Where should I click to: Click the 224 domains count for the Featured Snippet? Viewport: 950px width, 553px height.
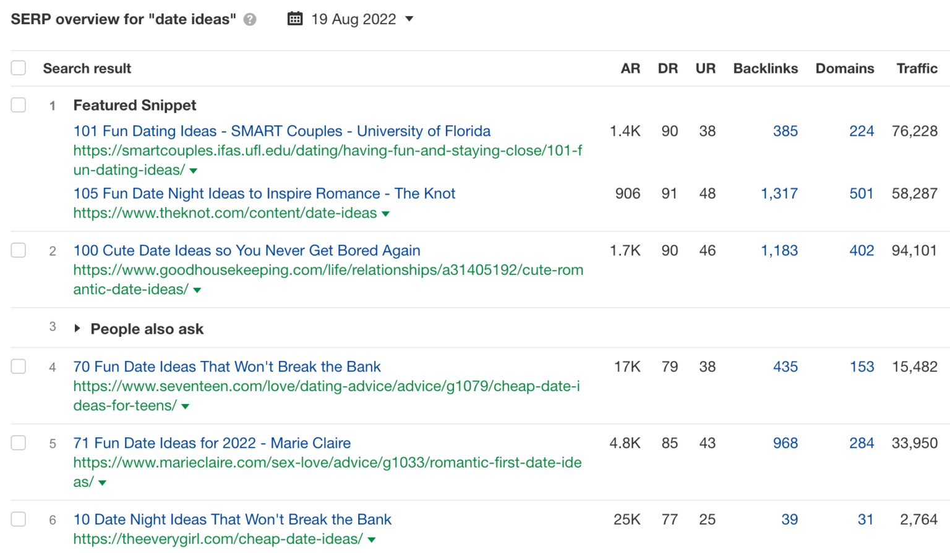click(x=861, y=131)
